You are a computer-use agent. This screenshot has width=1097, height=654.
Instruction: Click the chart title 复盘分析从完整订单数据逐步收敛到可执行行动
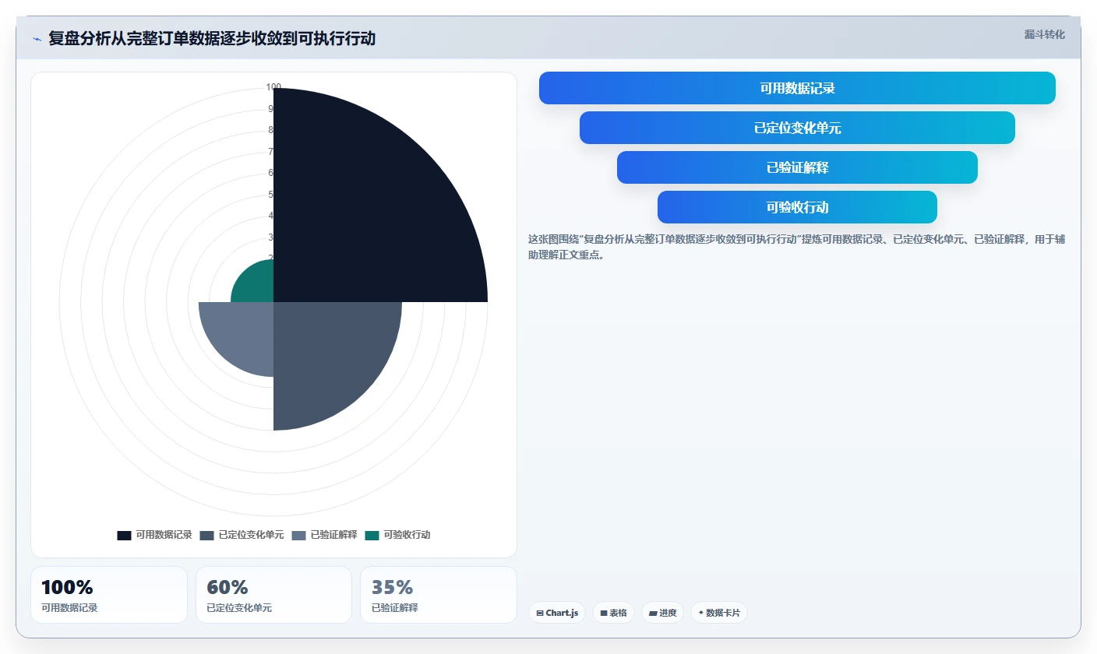click(x=212, y=39)
